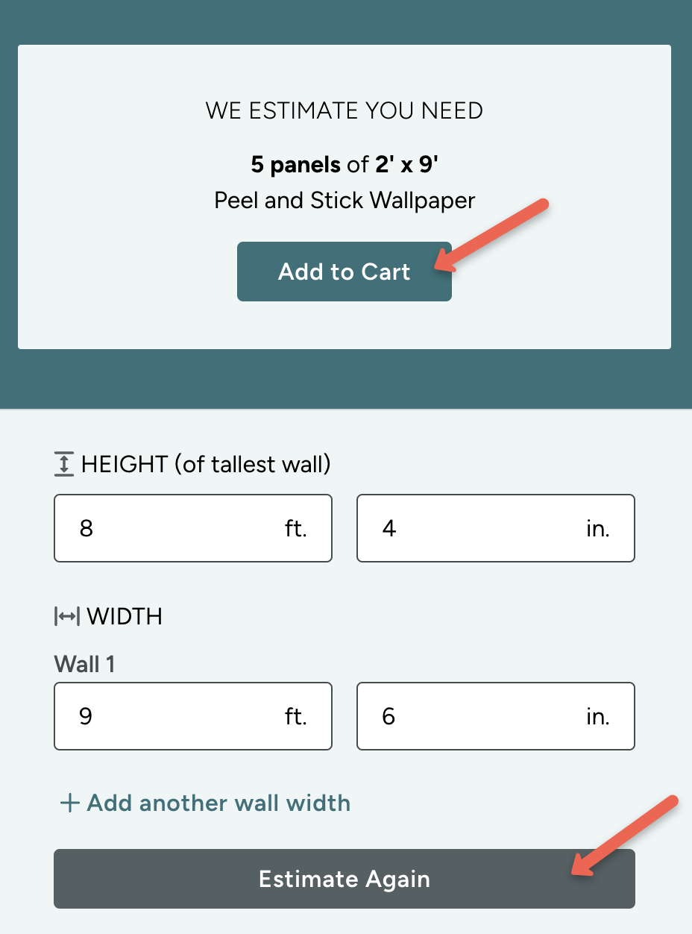The image size is (692, 934).
Task: Click into the Wall 1 width feet field
Action: (x=172, y=716)
